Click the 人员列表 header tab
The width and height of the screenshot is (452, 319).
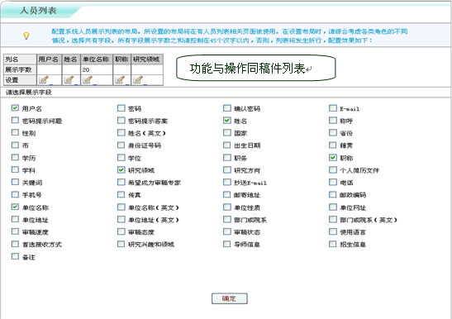tap(38, 11)
